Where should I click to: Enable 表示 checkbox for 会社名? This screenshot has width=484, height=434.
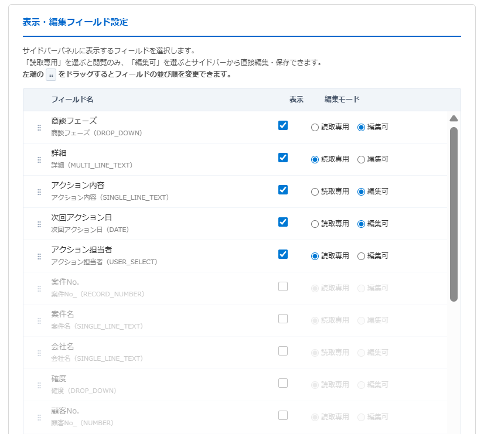click(283, 351)
